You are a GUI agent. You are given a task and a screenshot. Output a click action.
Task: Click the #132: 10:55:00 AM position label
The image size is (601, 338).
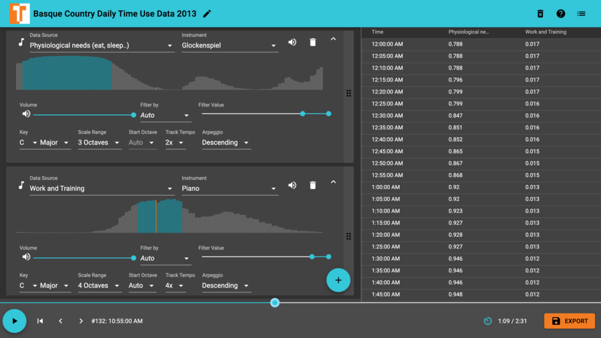117,321
